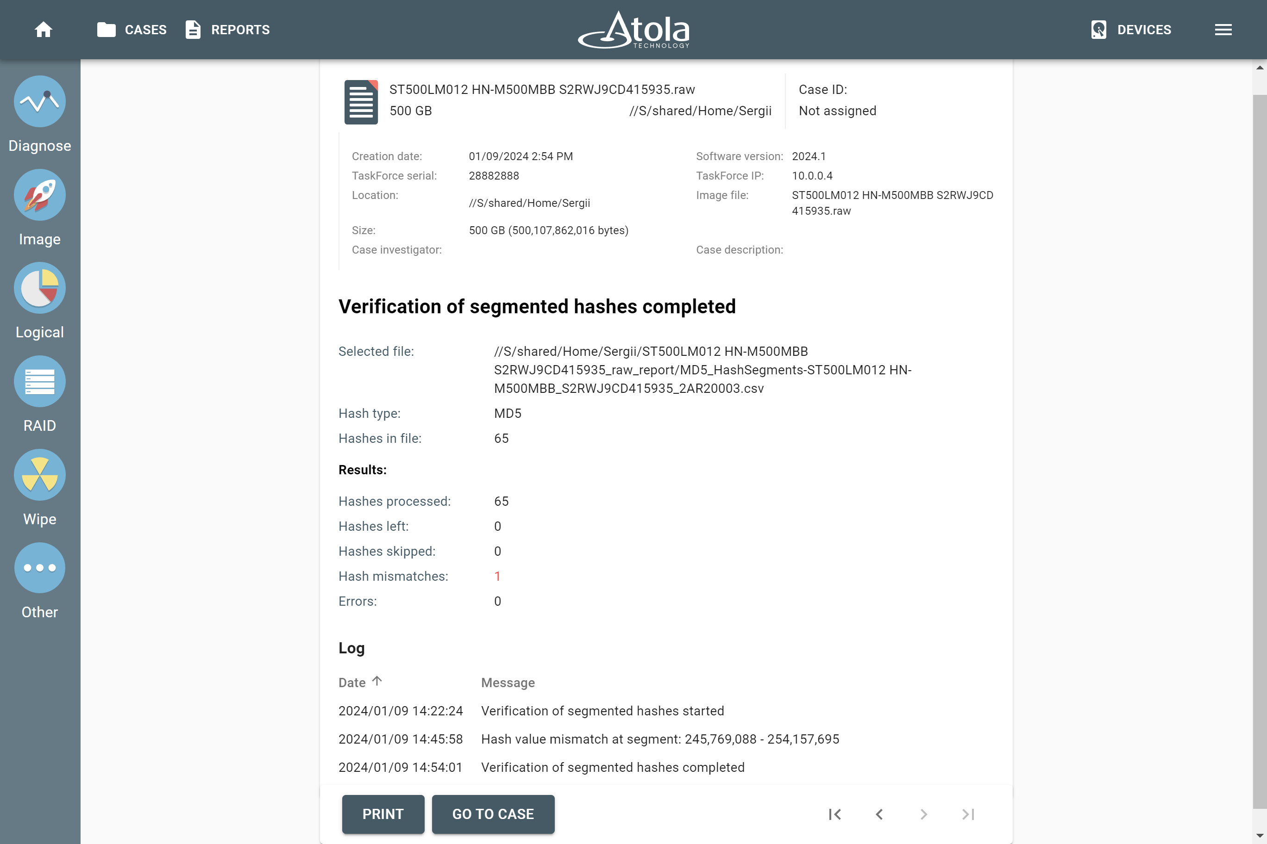Image resolution: width=1267 pixels, height=844 pixels.
Task: Jump to the last report page
Action: click(968, 814)
